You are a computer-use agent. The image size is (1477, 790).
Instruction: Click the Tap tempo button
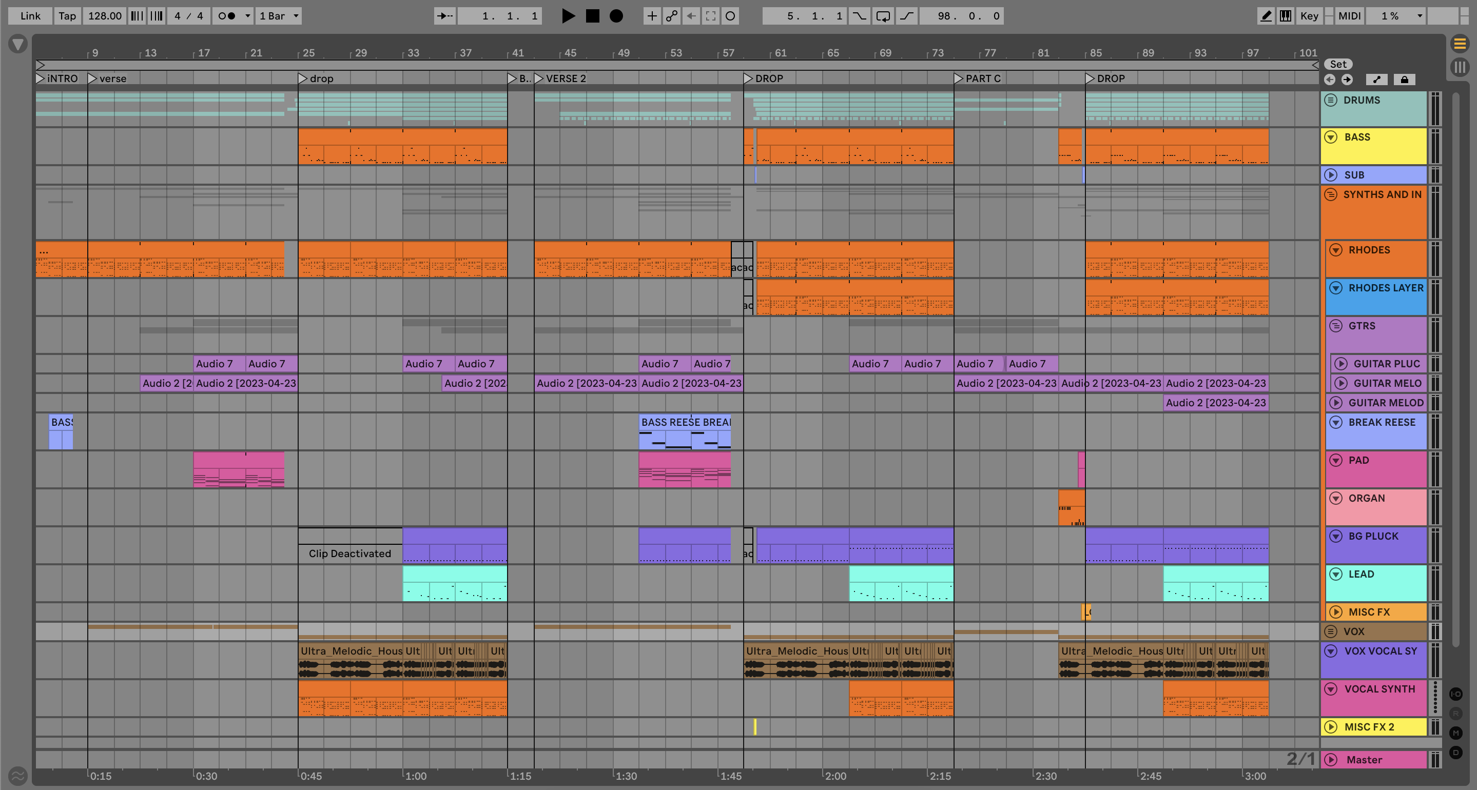click(67, 16)
